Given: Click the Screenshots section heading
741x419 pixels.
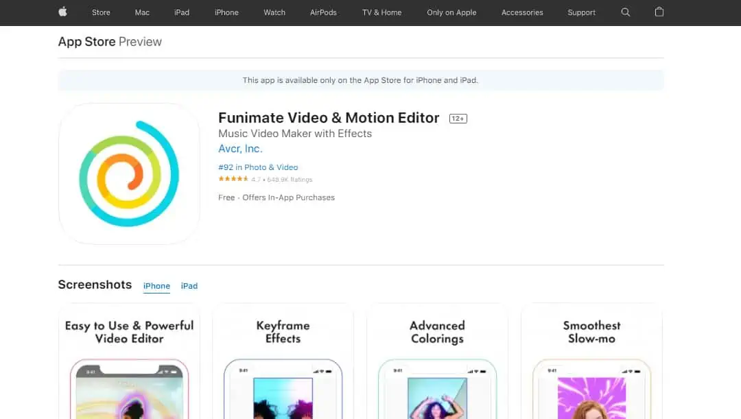Looking at the screenshot, I should click(95, 285).
